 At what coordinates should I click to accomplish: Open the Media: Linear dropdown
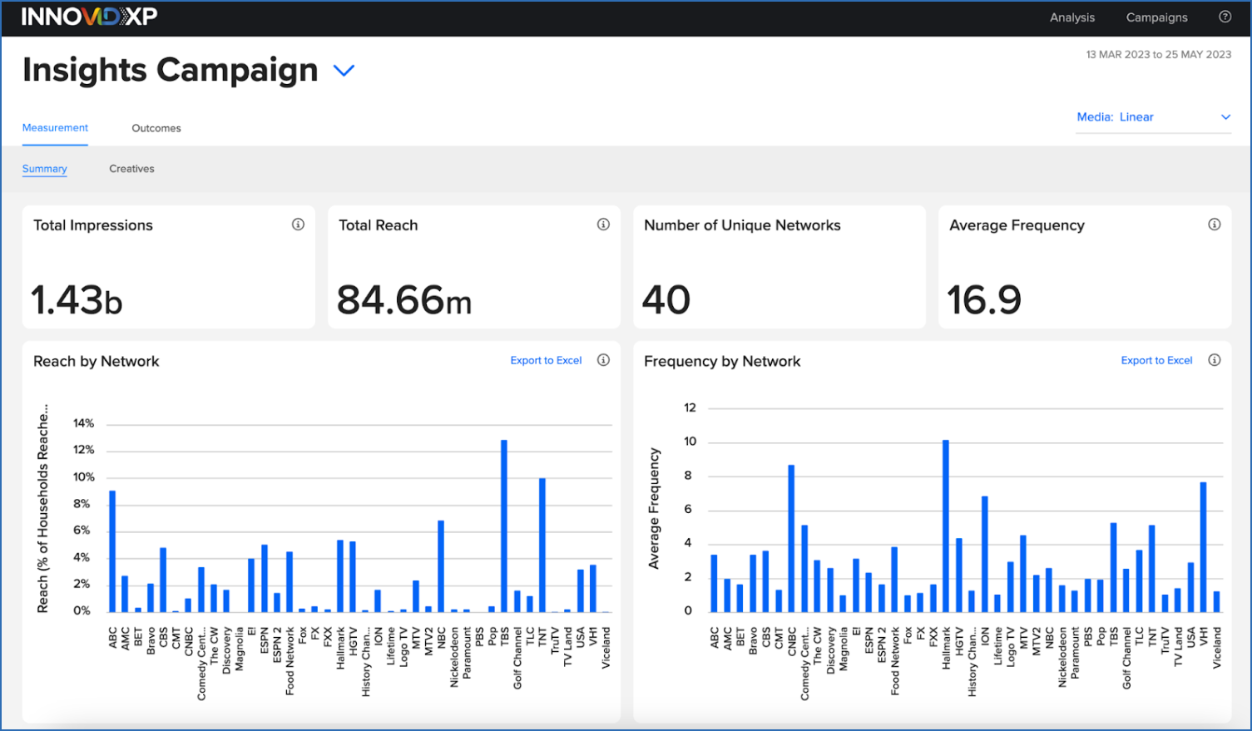point(1154,117)
